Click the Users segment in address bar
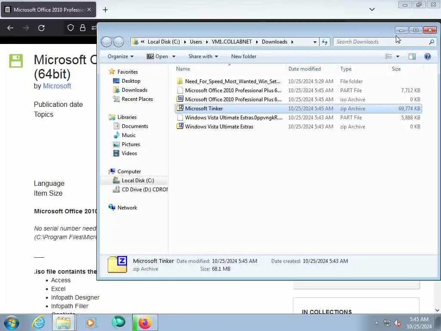This screenshot has height=331, width=441. click(196, 42)
